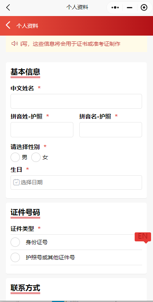Open the three-dots more options menu
The width and height of the screenshot is (153, 302).
pos(115,7)
